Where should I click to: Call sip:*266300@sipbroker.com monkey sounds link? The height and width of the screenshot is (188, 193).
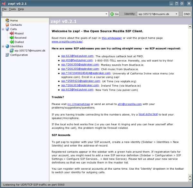80,65
